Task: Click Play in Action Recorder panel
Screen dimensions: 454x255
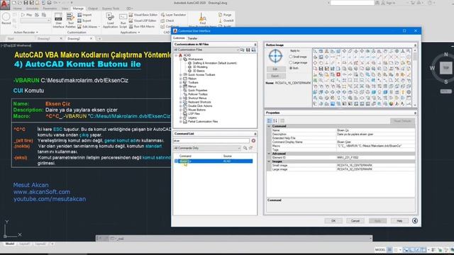Action: [27, 15]
